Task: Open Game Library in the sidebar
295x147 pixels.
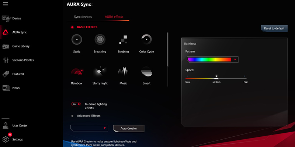Action: coord(21,46)
